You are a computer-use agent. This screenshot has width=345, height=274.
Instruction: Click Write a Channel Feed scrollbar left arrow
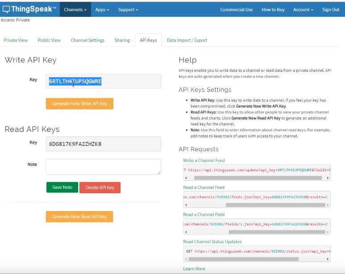tap(186, 178)
